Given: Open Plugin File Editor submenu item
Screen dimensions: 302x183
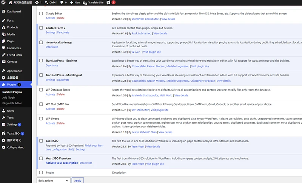Looking at the screenshot, I should click(x=12, y=103).
